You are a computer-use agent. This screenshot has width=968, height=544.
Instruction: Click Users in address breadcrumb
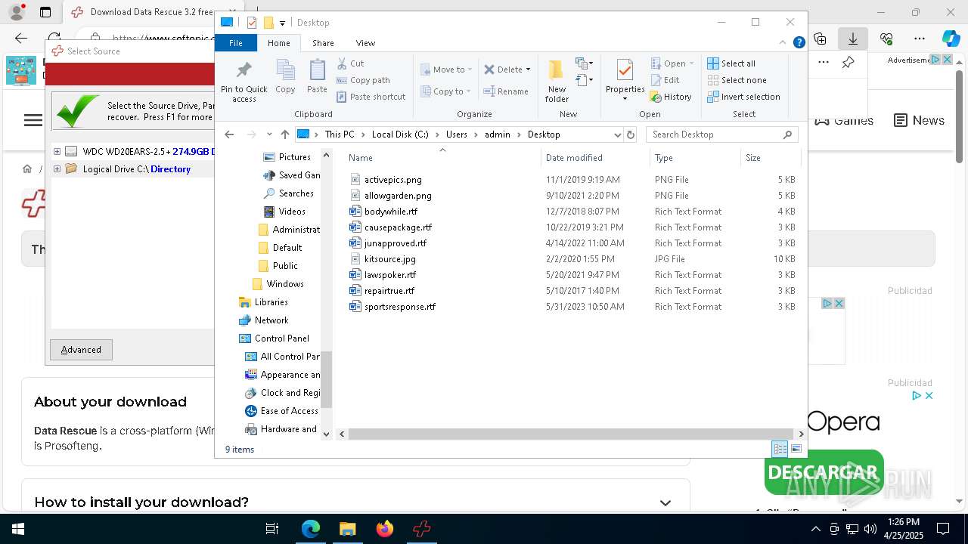coord(457,134)
